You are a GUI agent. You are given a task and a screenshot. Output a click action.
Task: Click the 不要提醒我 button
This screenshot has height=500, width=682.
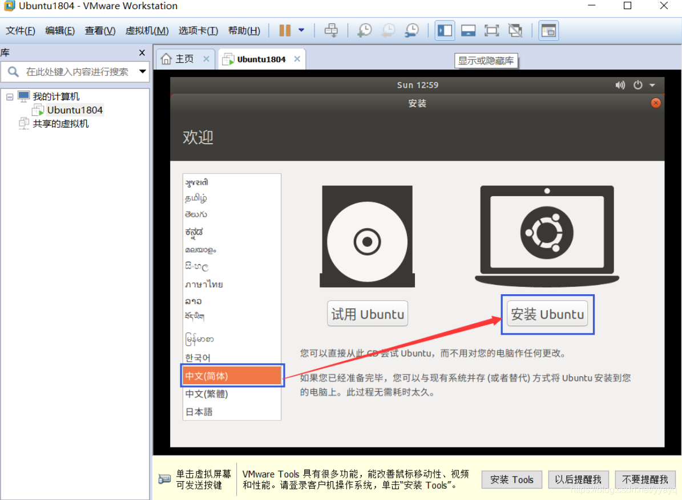click(645, 479)
